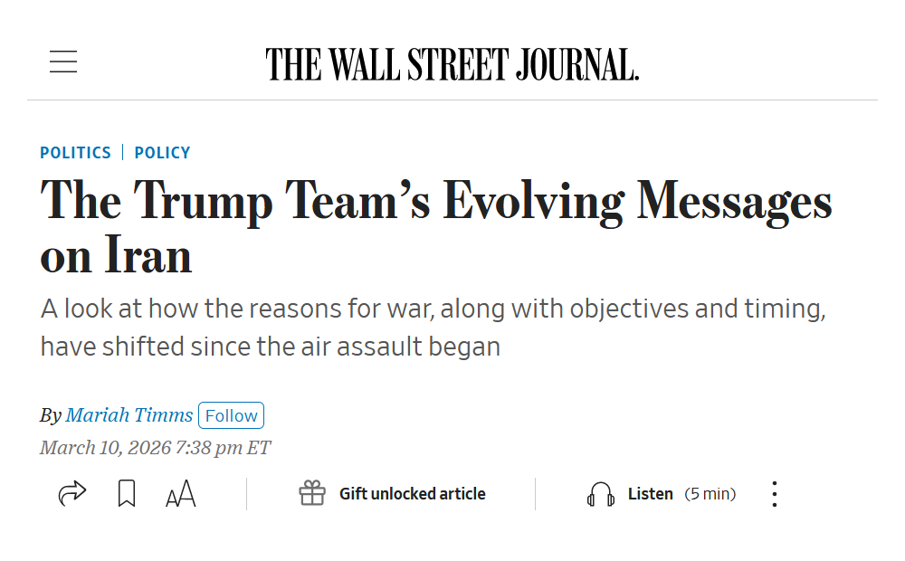Open the hamburger navigation menu
This screenshot has height=561, width=905.
click(x=63, y=62)
